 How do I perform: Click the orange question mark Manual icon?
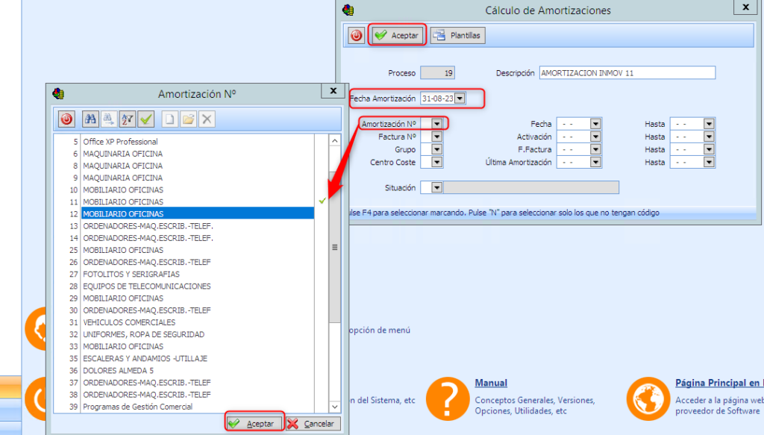(445, 397)
